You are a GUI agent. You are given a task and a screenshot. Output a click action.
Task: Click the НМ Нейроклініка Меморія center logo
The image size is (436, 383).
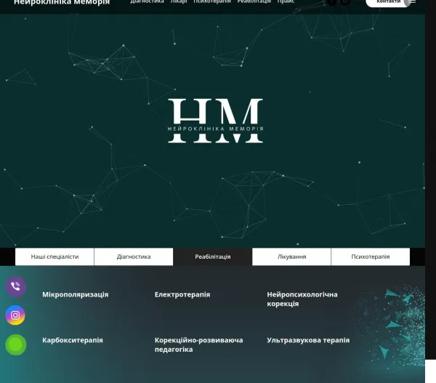pyautogui.click(x=215, y=121)
